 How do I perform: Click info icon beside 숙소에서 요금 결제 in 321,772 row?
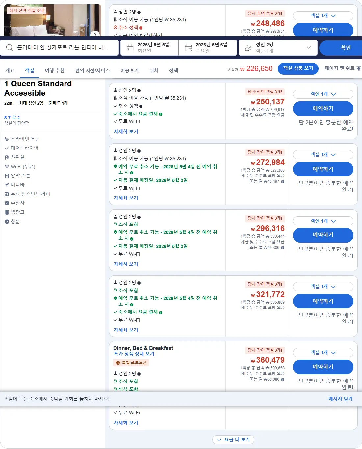(161, 312)
